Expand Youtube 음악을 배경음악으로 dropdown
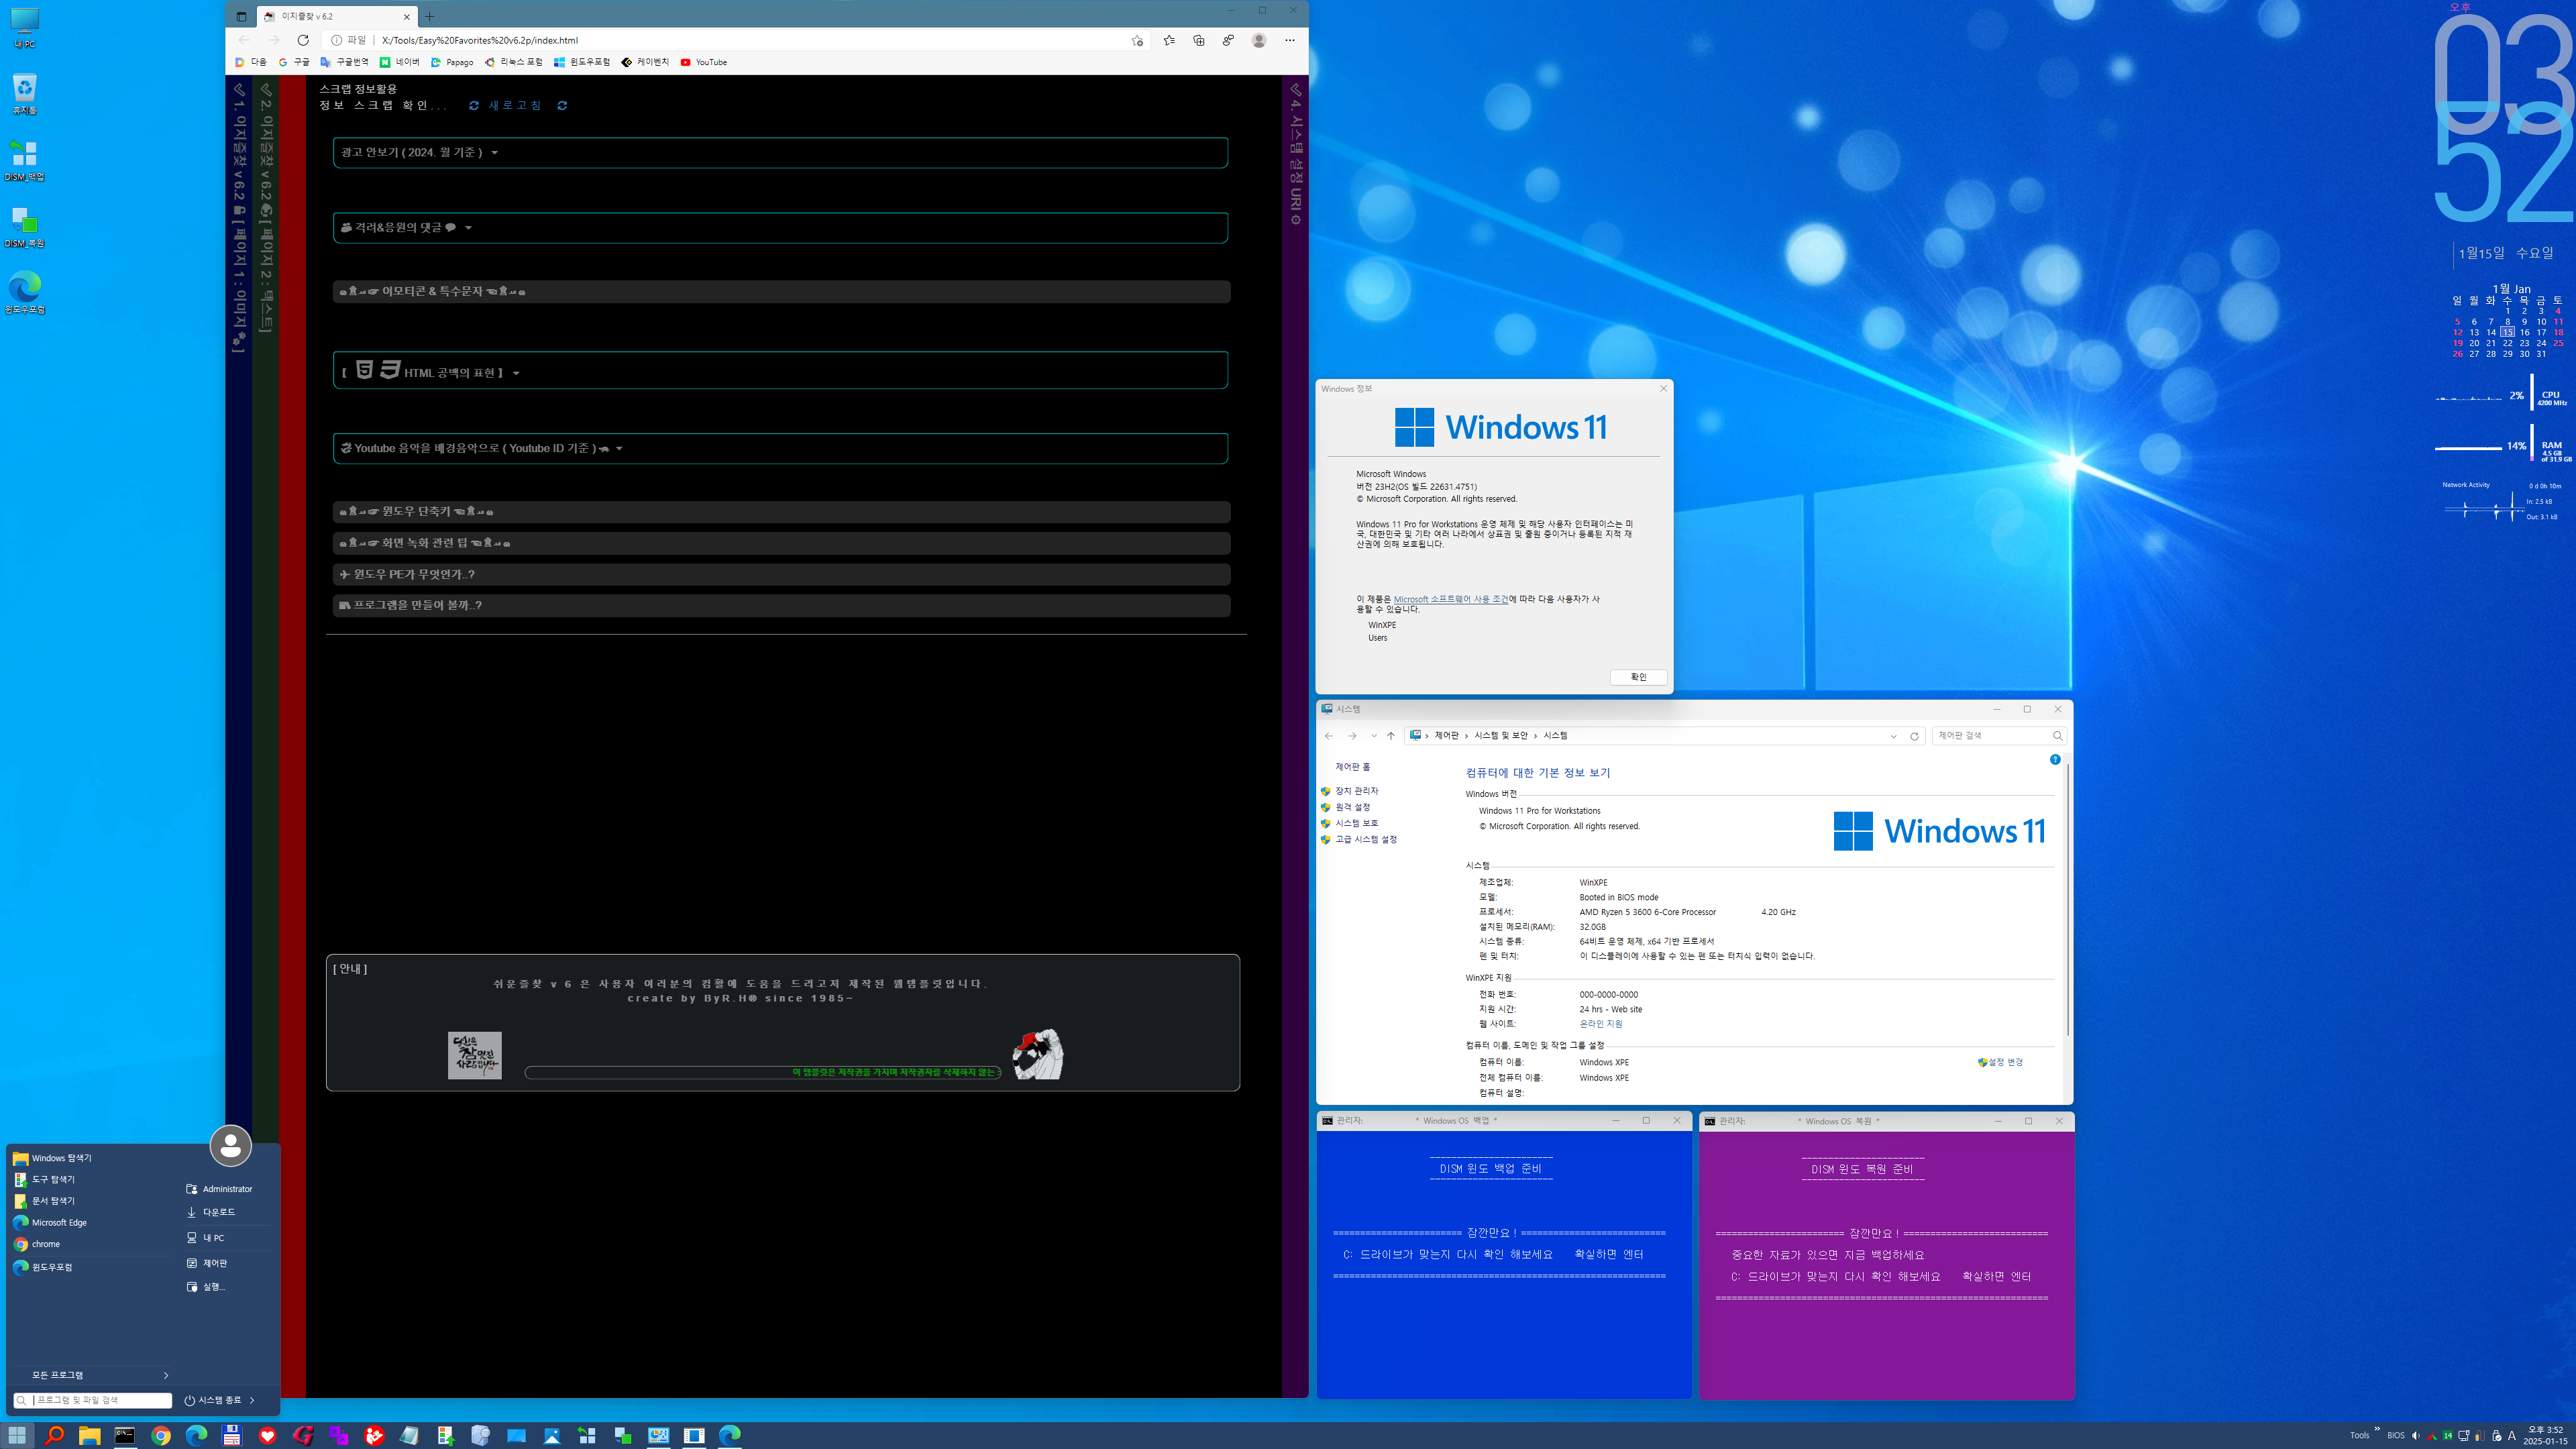The width and height of the screenshot is (2576, 1449). click(x=780, y=448)
